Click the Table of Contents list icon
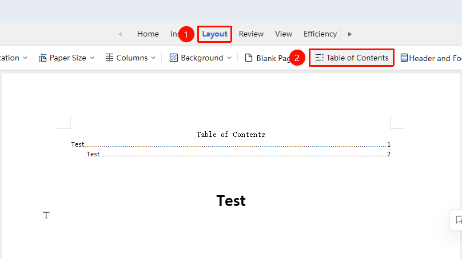Viewport: 462px width, 259px height. point(320,58)
